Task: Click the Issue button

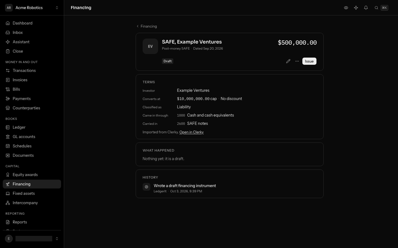Action: click(x=309, y=61)
